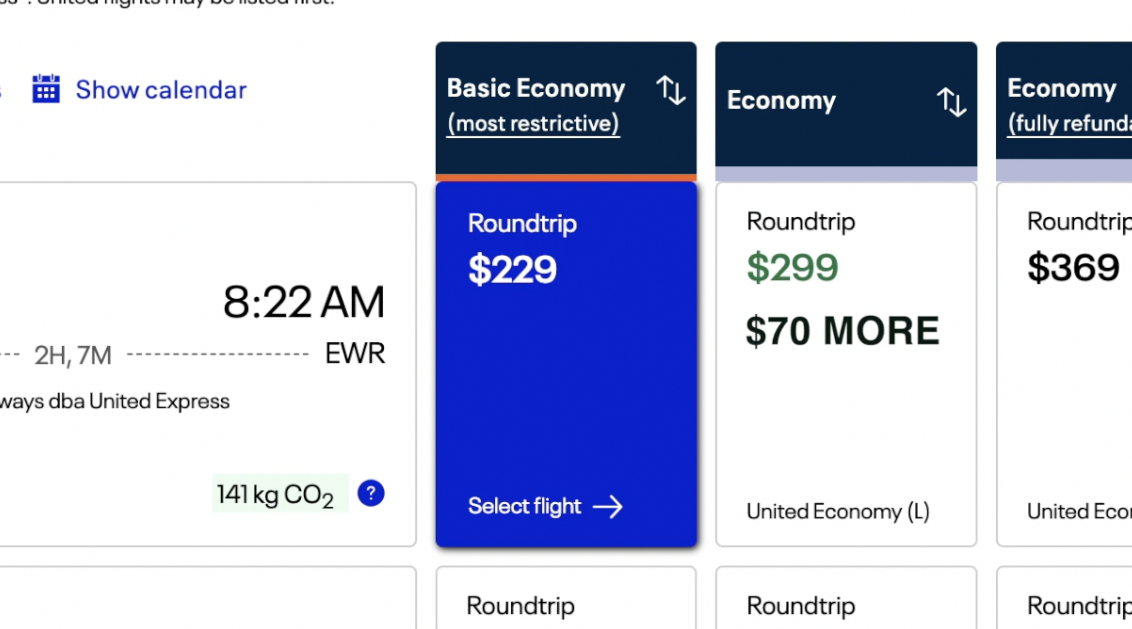This screenshot has width=1132, height=629.
Task: Click the sort arrows in Economy header
Action: pos(951,102)
